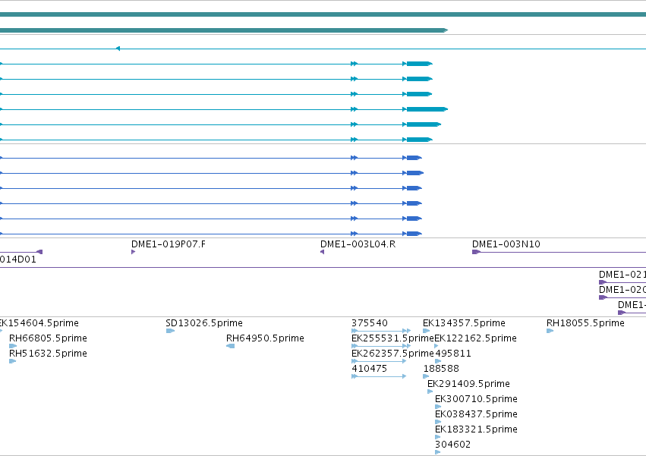Click the blue arrow glyph below RH18055.5prime
The width and height of the screenshot is (646, 456).
tap(550, 331)
